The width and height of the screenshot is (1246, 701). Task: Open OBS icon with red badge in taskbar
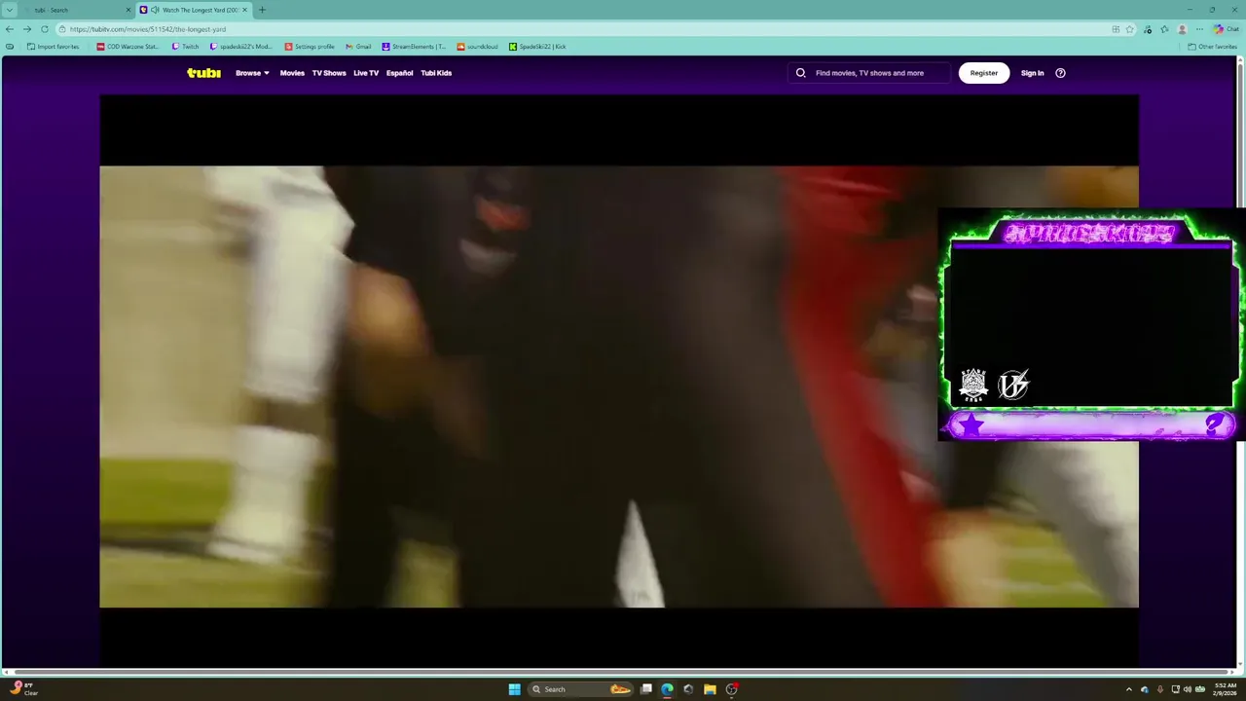[732, 689]
